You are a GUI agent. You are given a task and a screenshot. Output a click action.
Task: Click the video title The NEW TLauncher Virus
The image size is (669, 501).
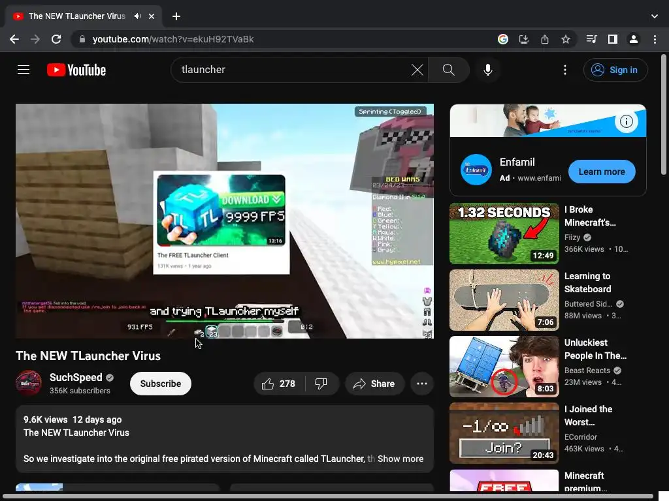88,356
